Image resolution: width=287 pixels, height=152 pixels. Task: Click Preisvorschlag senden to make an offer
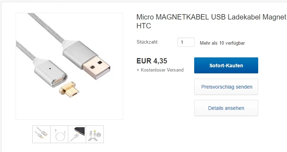226,87
